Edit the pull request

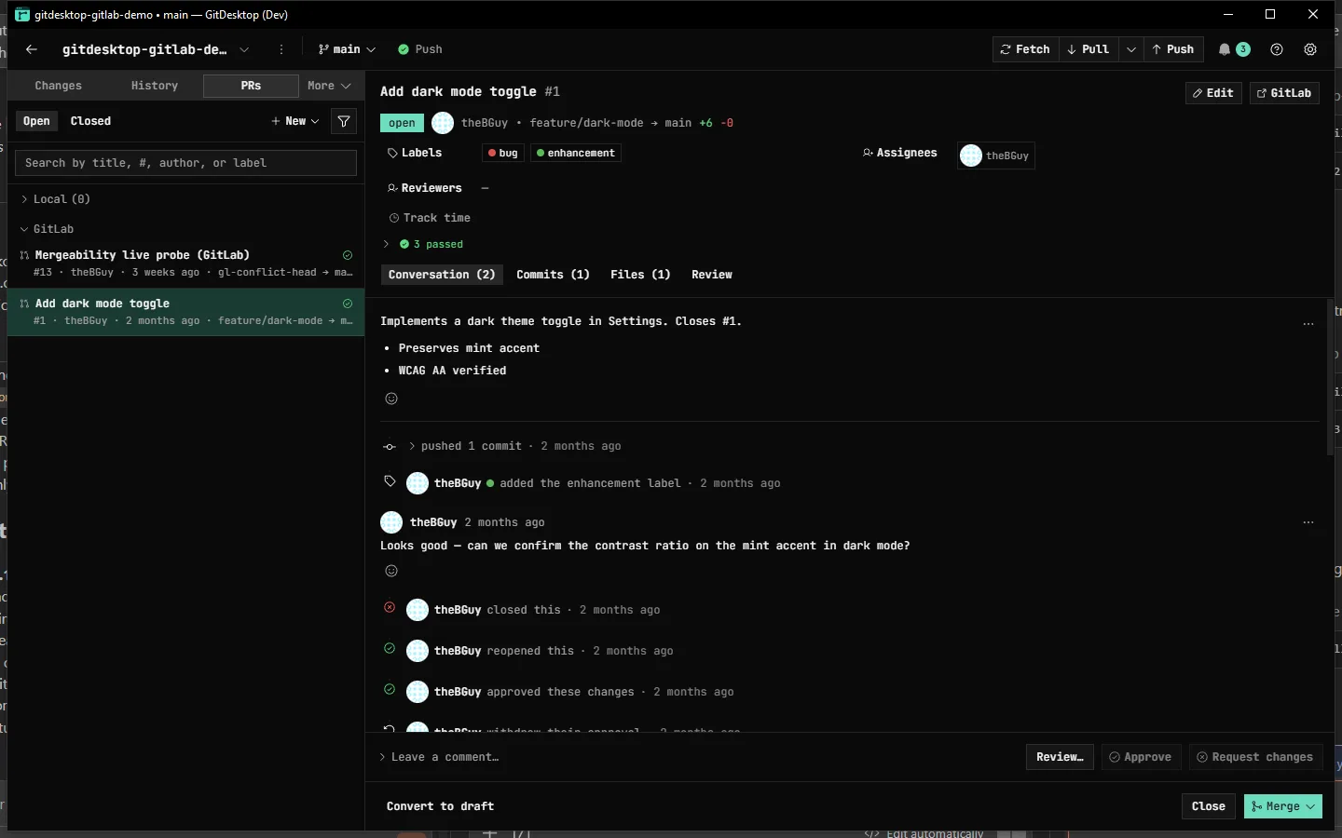coord(1213,93)
